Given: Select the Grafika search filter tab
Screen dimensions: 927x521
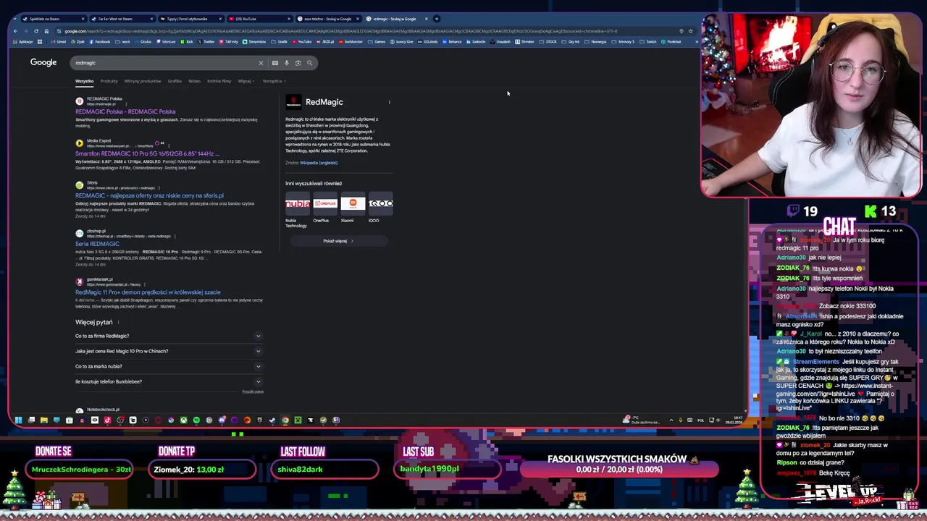Looking at the screenshot, I should 175,81.
